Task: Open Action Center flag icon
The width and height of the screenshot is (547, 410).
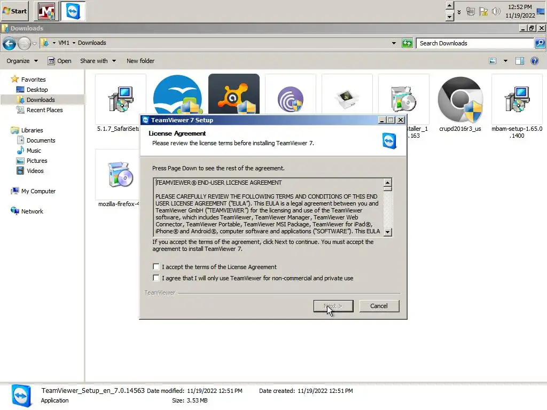Action: click(x=483, y=12)
